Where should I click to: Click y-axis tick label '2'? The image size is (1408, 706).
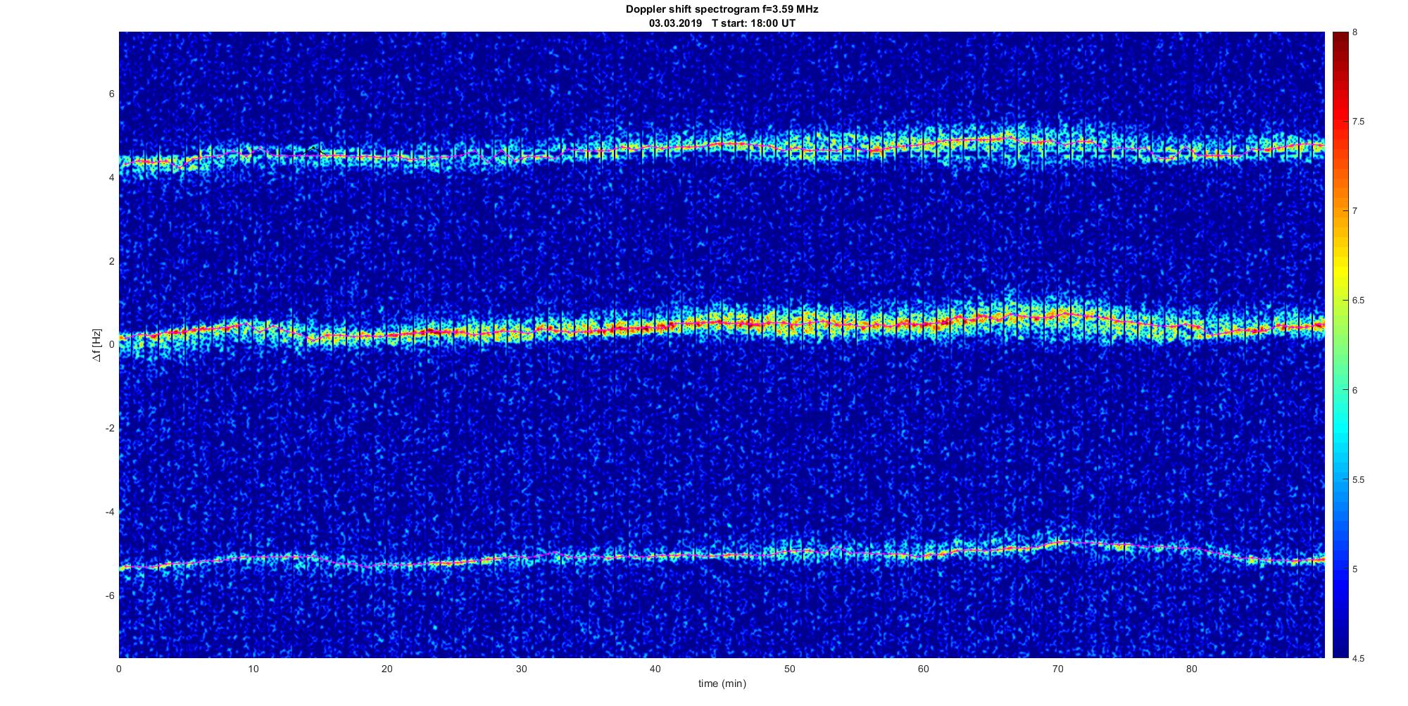click(x=111, y=262)
